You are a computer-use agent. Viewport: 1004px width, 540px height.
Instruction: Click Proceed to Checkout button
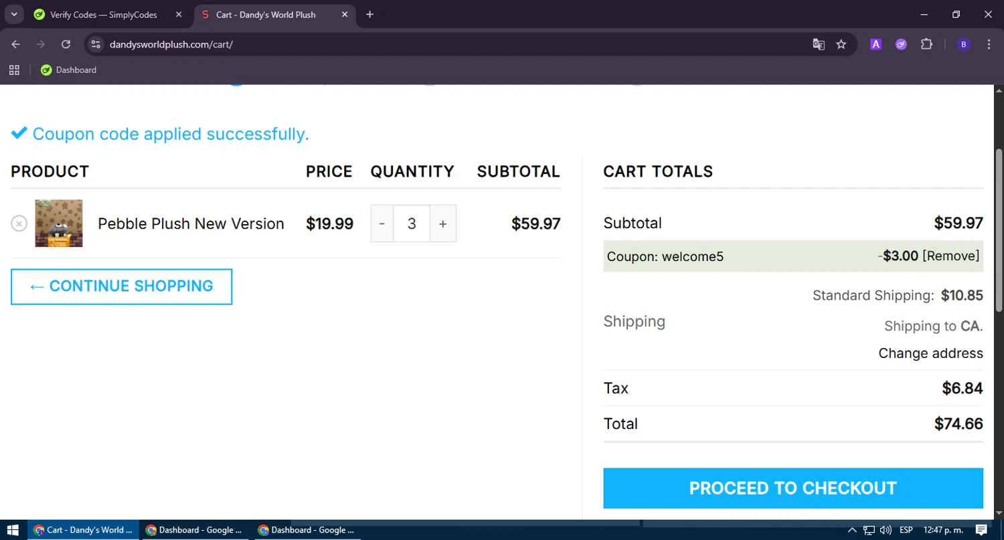click(x=792, y=488)
